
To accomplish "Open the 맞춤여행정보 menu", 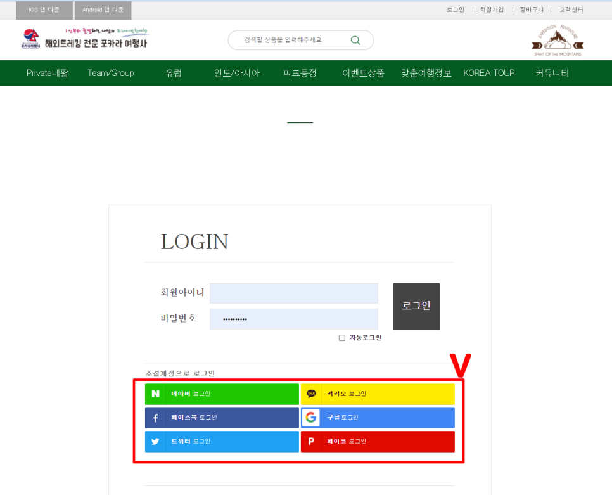I will 426,73.
